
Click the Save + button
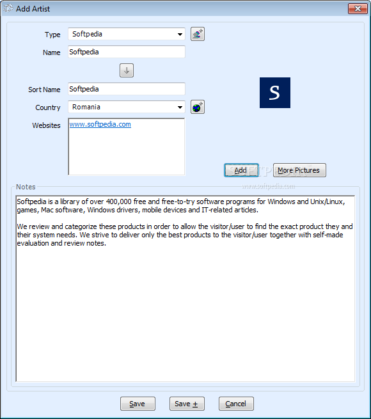187,404
